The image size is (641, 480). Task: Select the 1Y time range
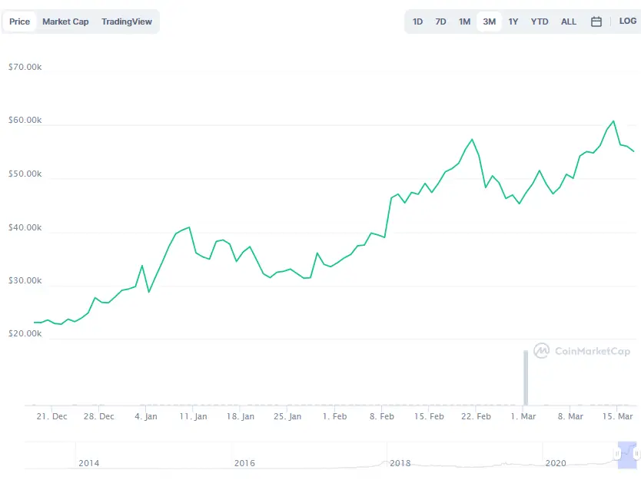coord(513,22)
